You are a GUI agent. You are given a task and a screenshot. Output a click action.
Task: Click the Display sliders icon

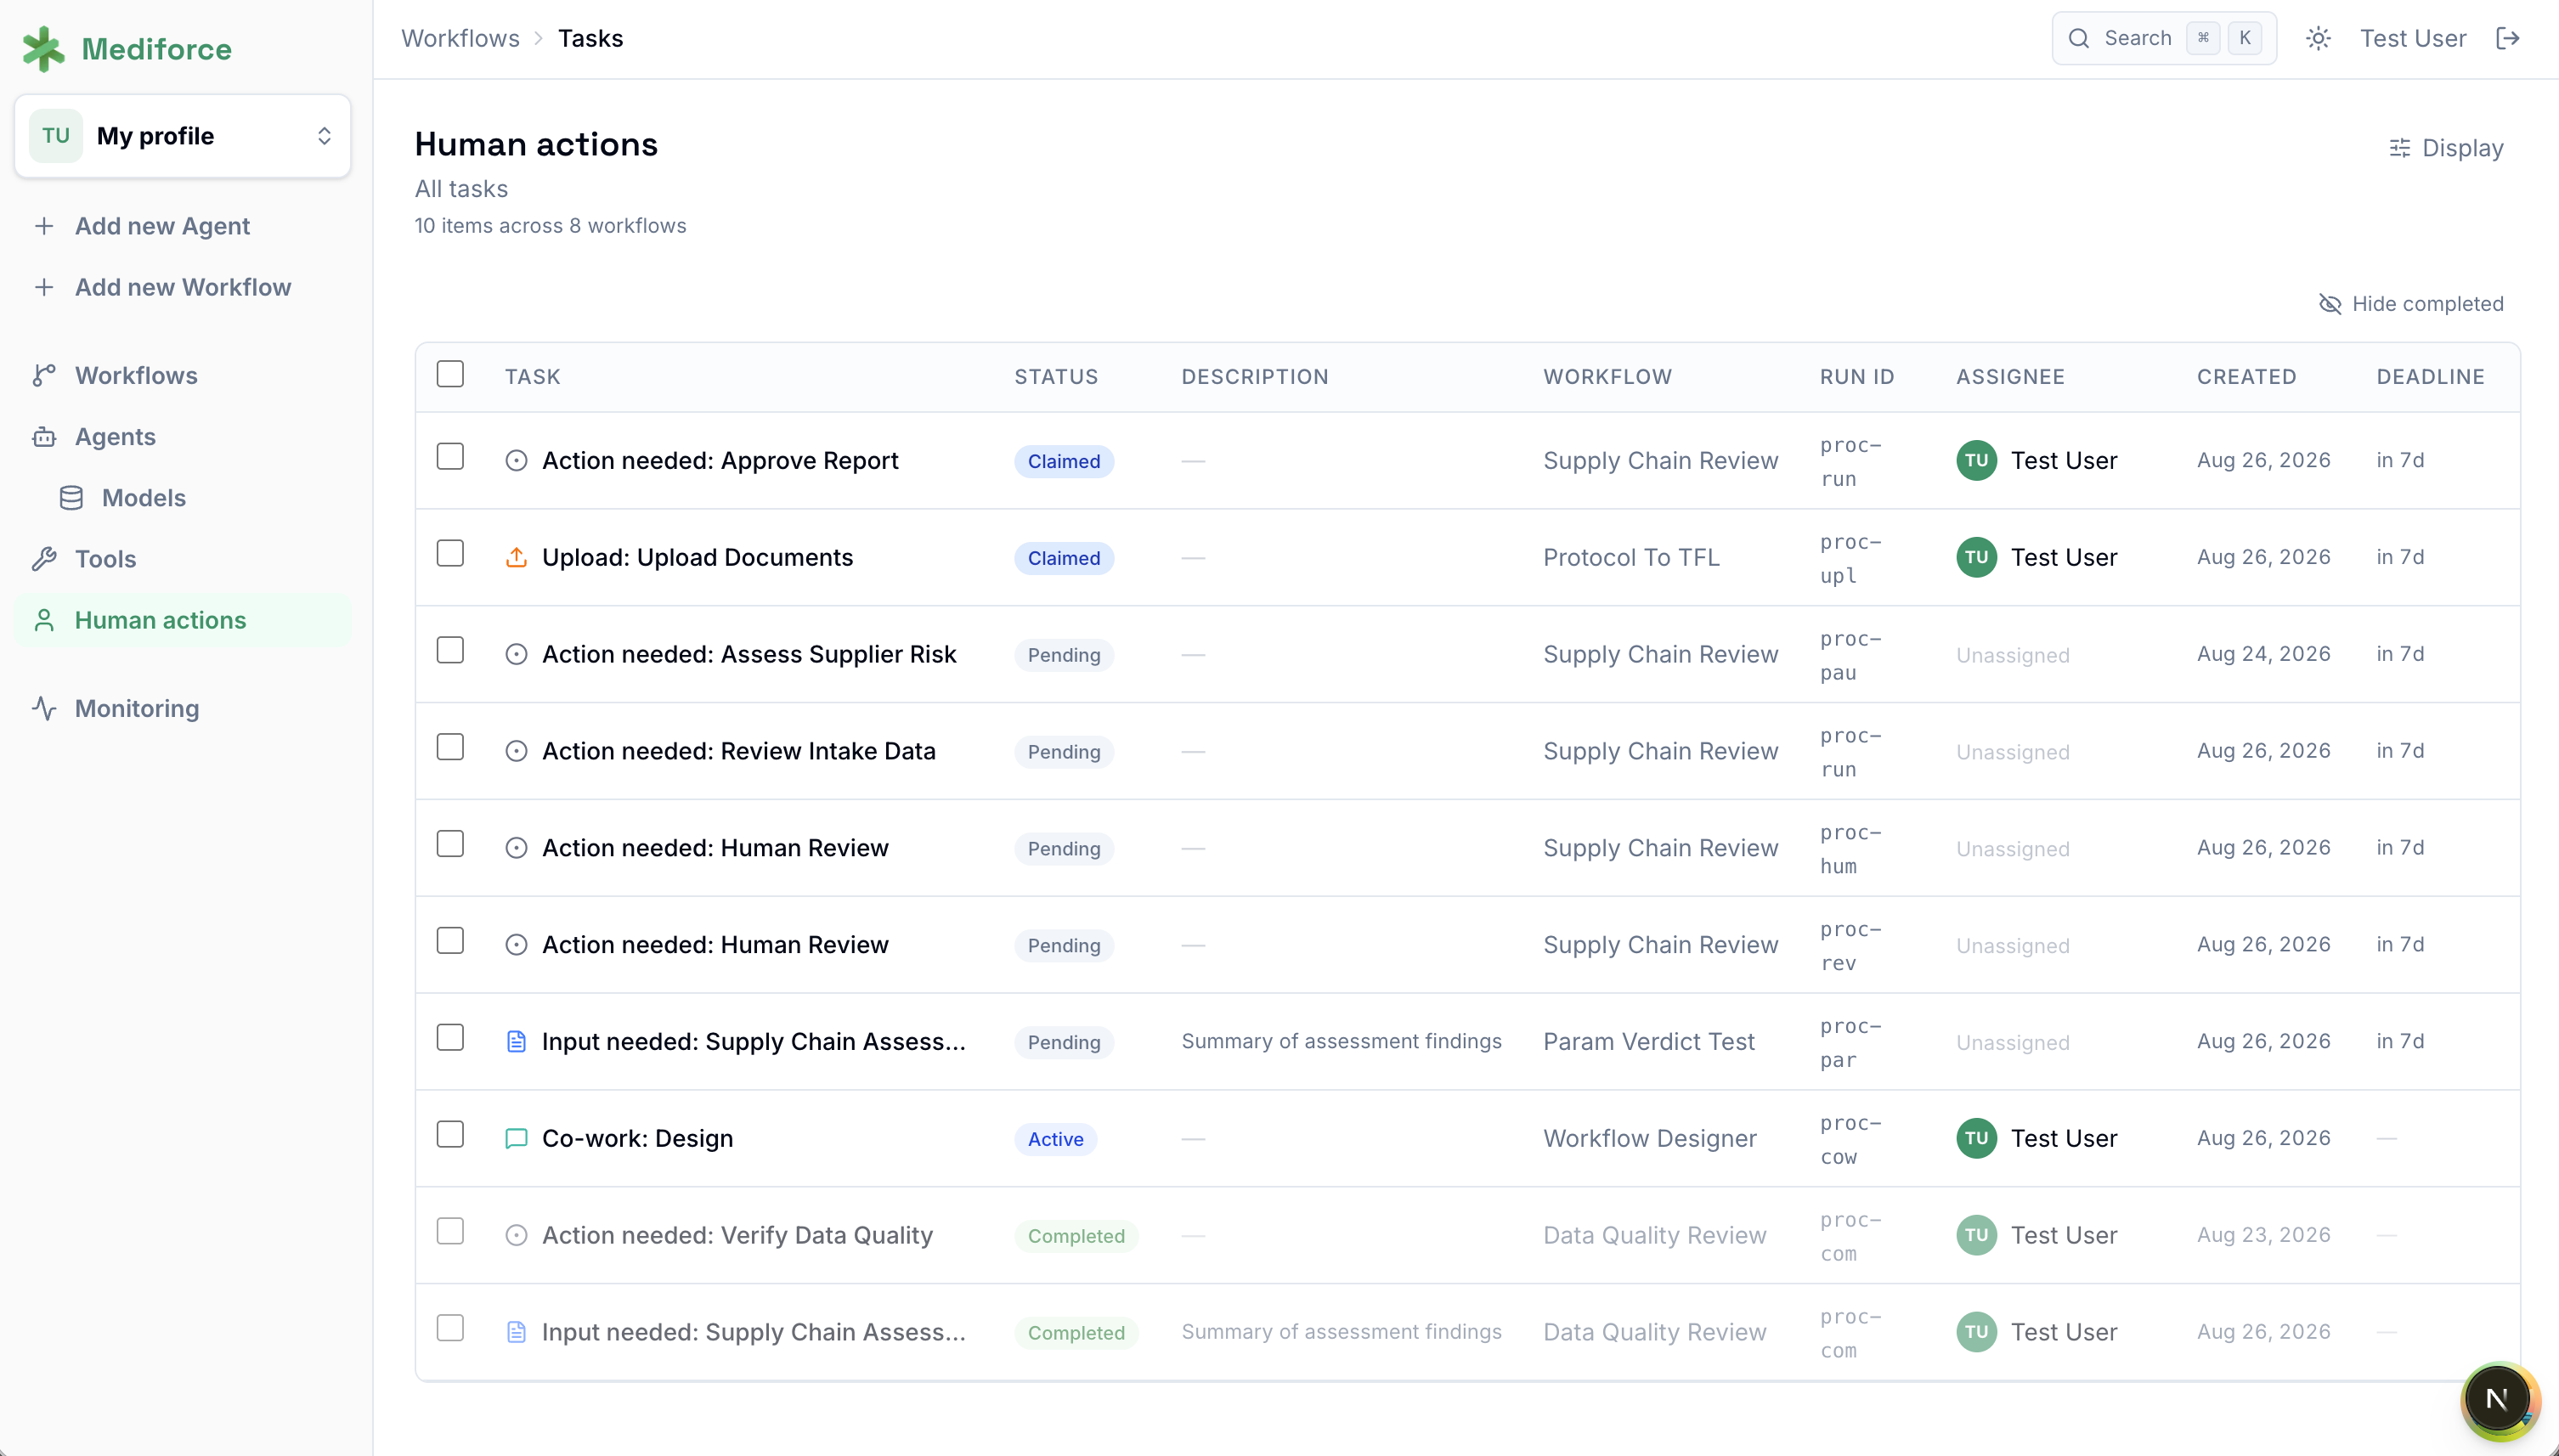coord(2400,148)
